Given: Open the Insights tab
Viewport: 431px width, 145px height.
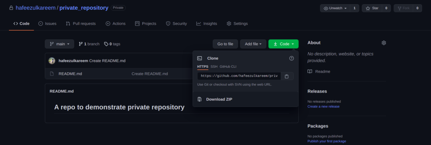Looking at the screenshot, I should coord(207,24).
